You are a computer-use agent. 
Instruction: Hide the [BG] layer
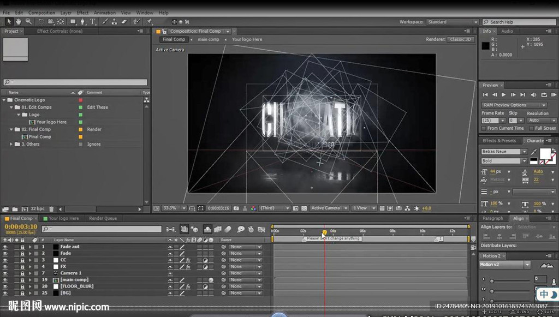click(5, 293)
